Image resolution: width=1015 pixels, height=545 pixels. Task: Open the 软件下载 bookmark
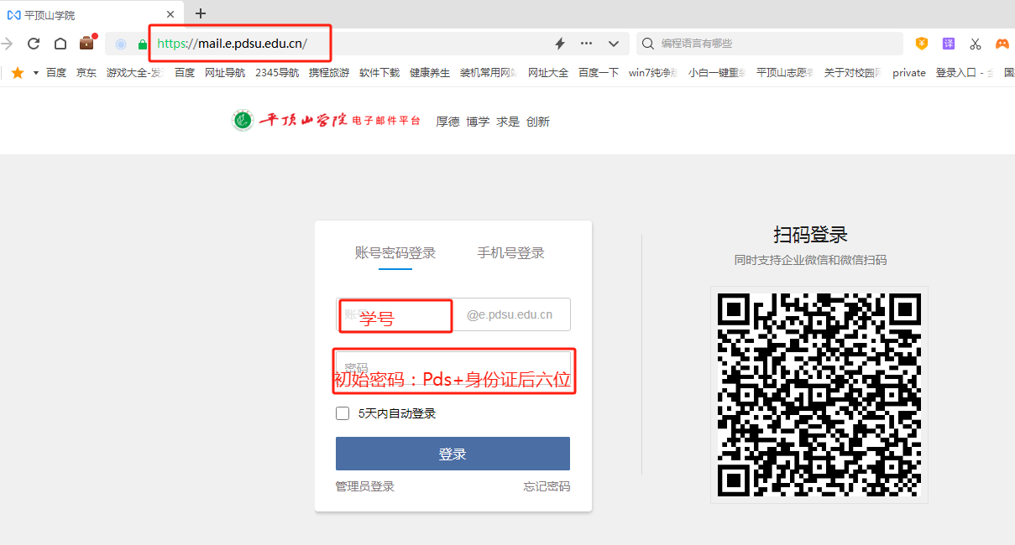click(379, 73)
